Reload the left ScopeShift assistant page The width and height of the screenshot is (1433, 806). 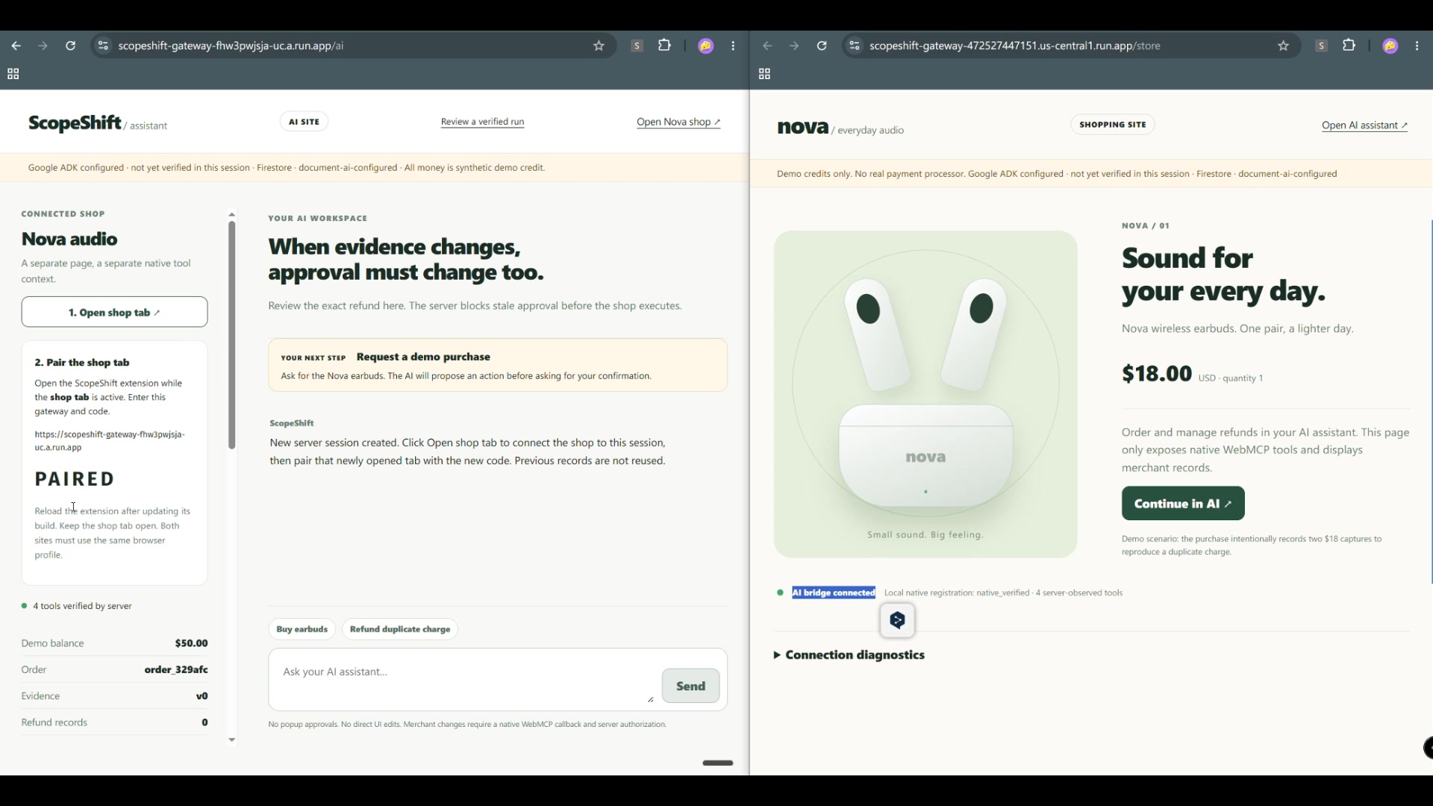70,46
